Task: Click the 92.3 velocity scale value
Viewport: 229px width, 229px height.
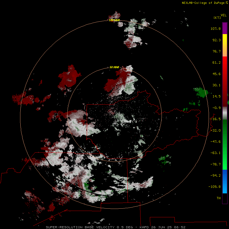Action: 217,40
